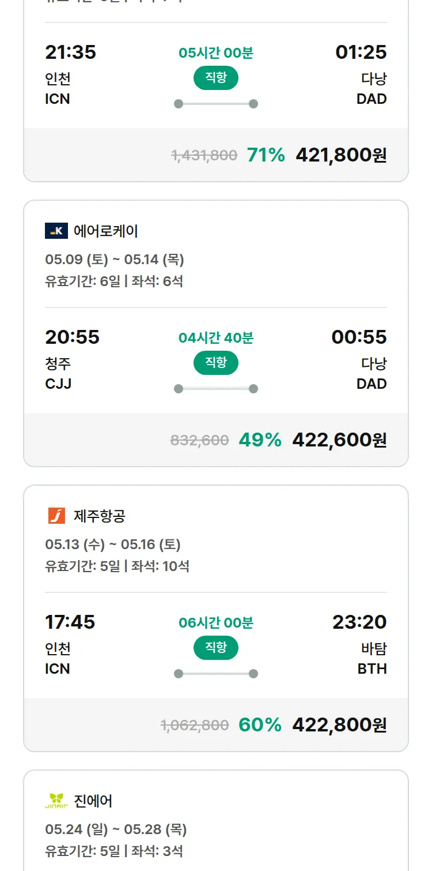Select the 422,800원 Jeju Air fare
Screen dimensions: 432x871
[339, 724]
